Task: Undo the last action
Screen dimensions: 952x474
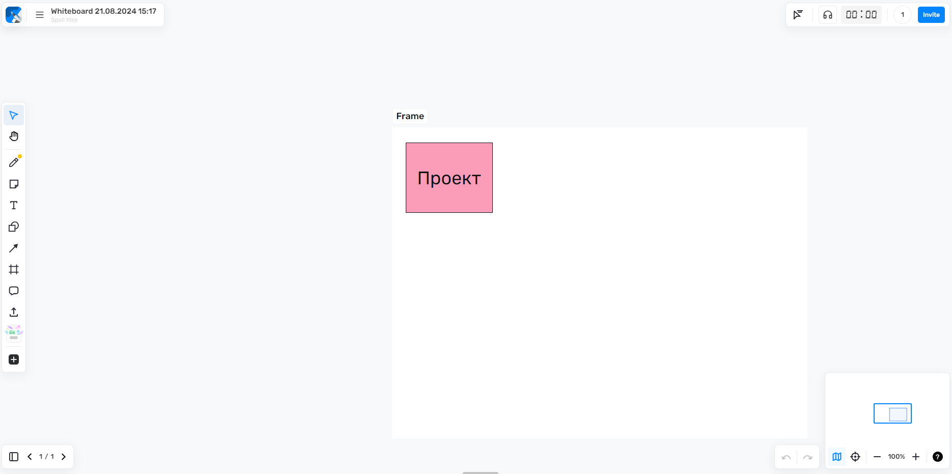Action: pos(786,457)
